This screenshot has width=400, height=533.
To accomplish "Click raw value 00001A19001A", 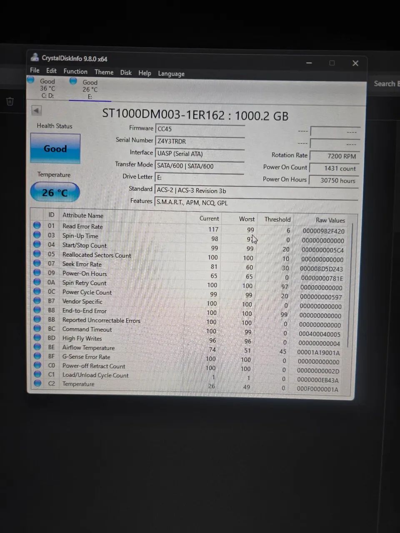I will click(318, 353).
